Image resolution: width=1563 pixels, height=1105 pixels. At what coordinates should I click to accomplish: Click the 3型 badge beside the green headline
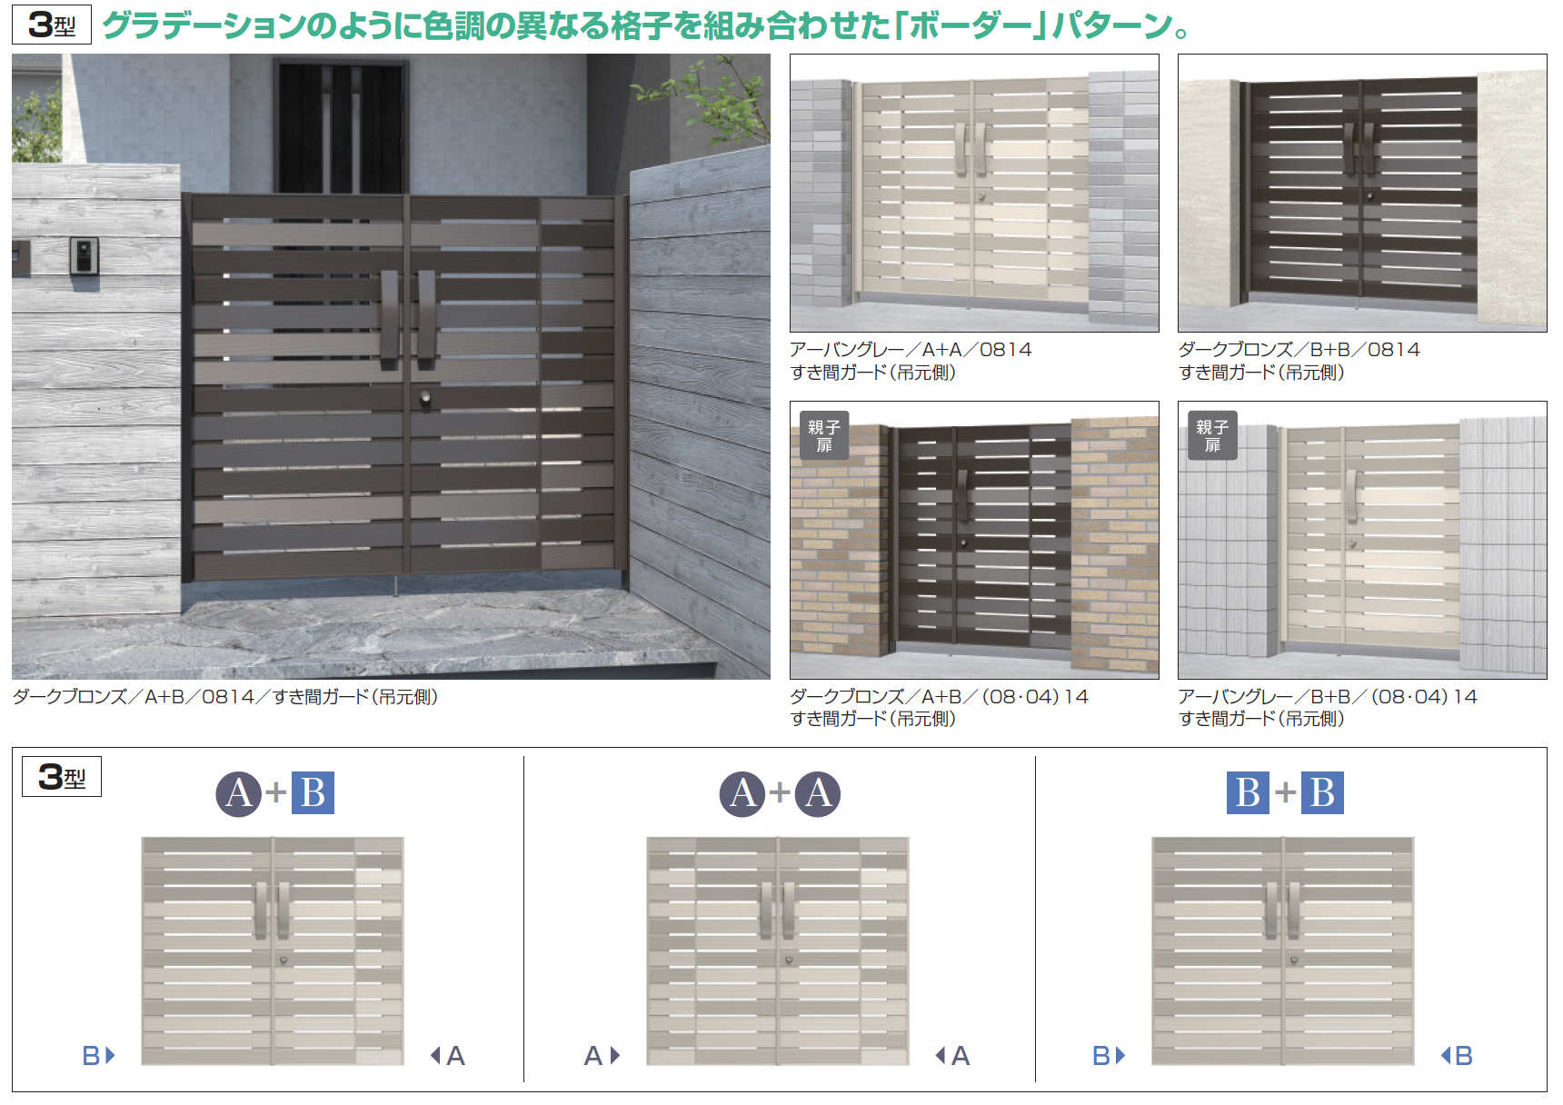coord(52,25)
